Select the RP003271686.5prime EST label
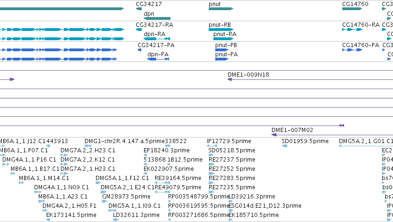Screen dimensions: 393x222 click(x=199, y=215)
